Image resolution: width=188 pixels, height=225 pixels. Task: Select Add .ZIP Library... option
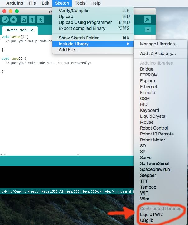point(158,53)
